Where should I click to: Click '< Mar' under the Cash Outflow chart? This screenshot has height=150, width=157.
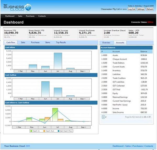[20, 99]
